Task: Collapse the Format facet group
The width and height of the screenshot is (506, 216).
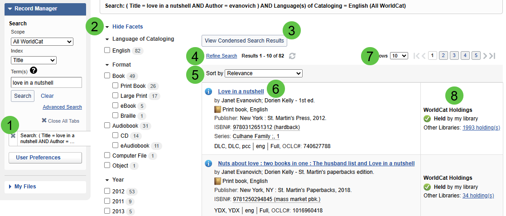Action: coord(107,65)
